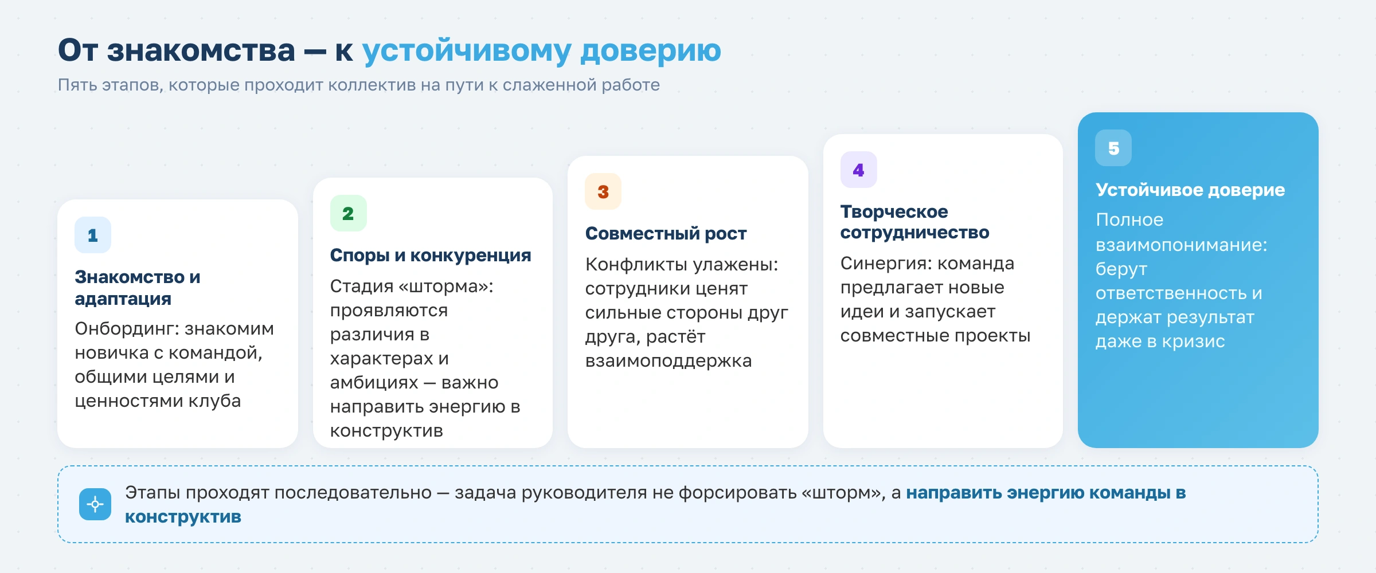The width and height of the screenshot is (1376, 573).
Task: Click the blue target icon in the note
Action: click(x=95, y=504)
